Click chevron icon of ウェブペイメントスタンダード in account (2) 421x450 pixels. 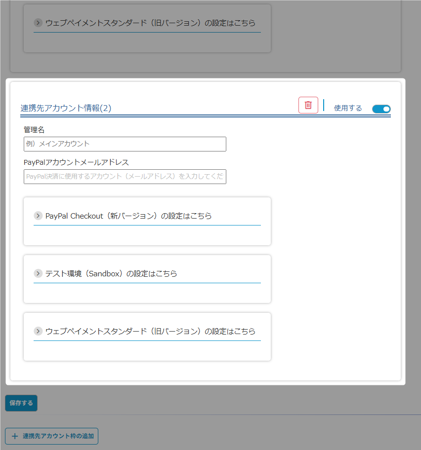[38, 331]
